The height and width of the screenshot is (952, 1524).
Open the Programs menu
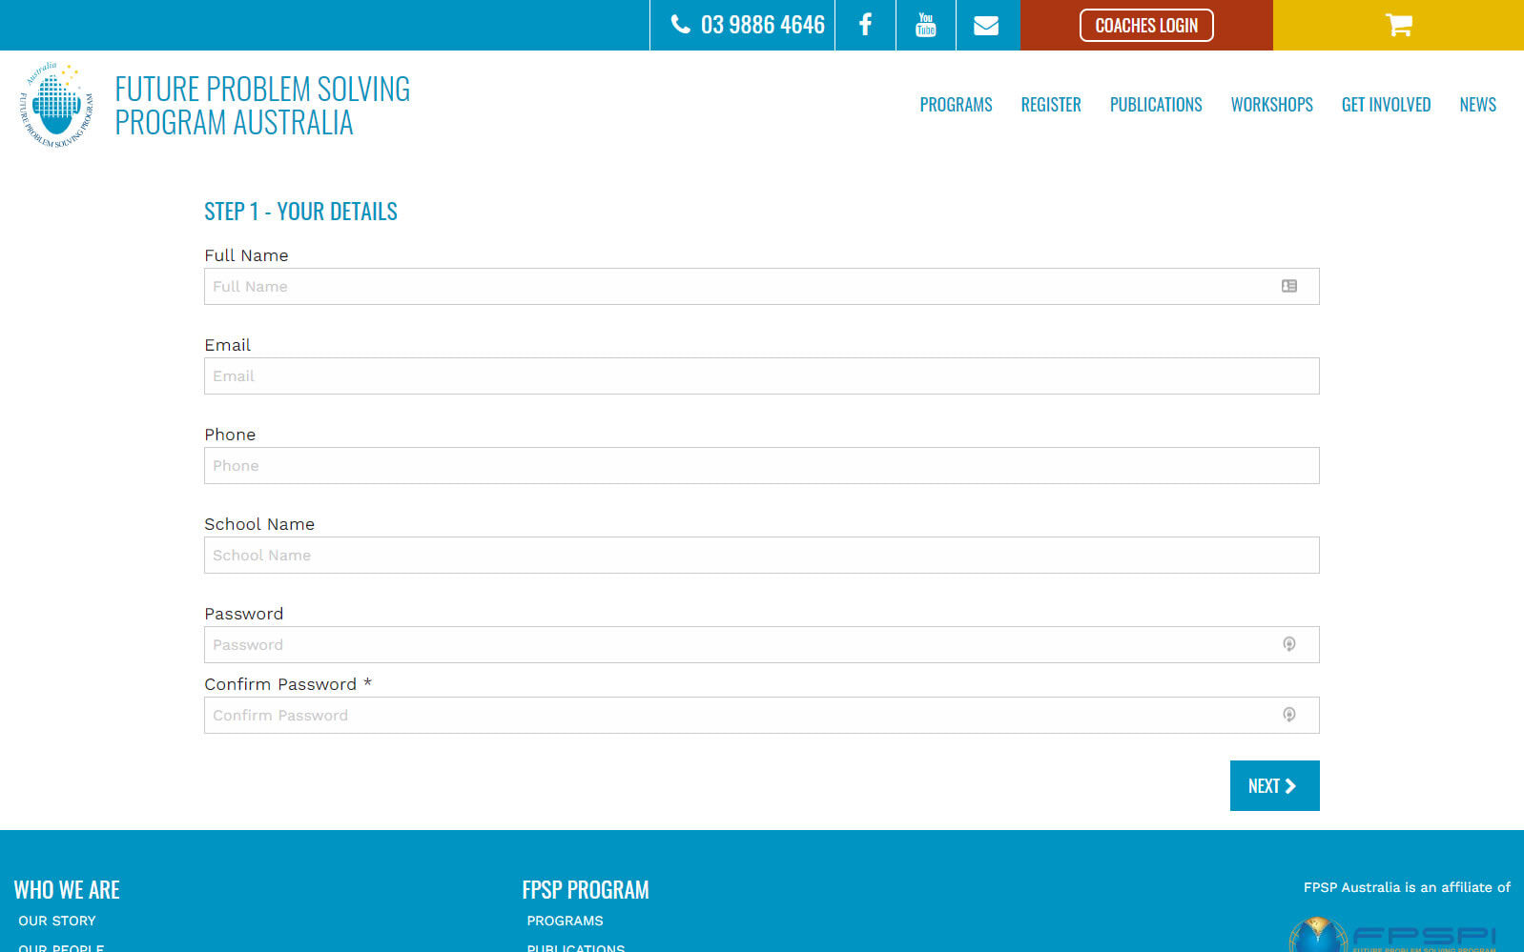click(956, 105)
